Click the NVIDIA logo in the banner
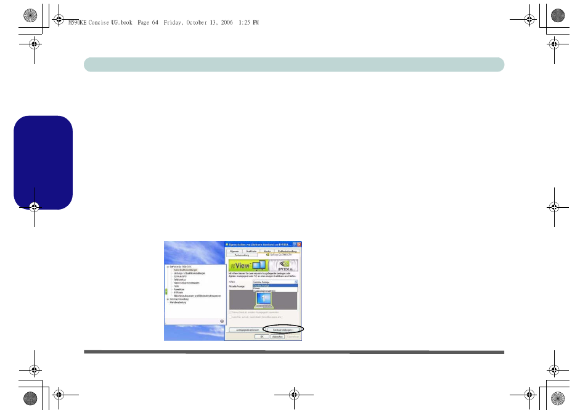The height and width of the screenshot is (415, 588). [x=285, y=265]
